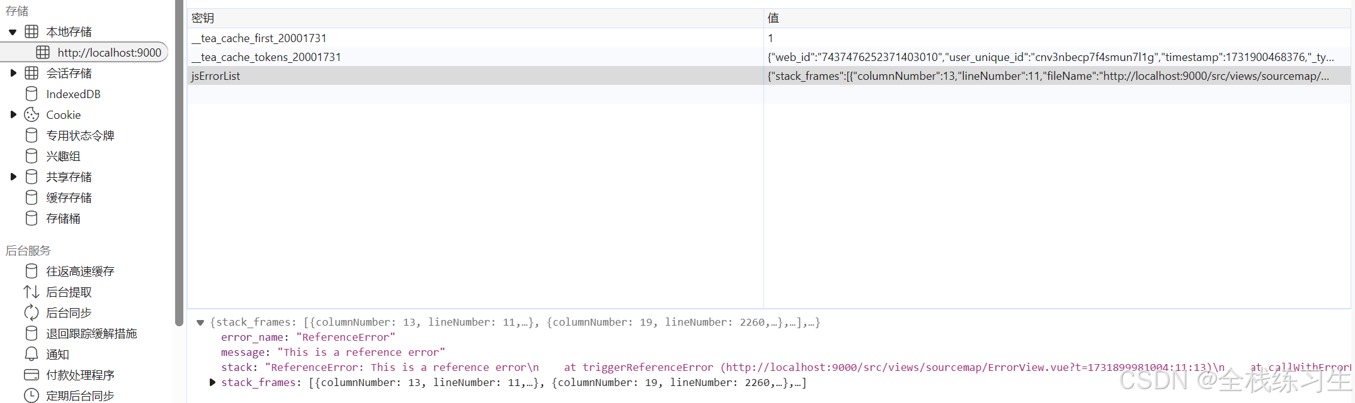The height and width of the screenshot is (403, 1355).
Task: Select the http://localhost:9000 storage entry
Action: point(109,52)
